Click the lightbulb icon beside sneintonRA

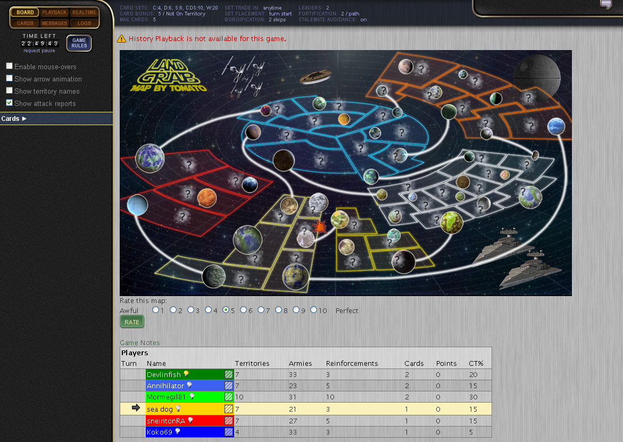click(190, 420)
